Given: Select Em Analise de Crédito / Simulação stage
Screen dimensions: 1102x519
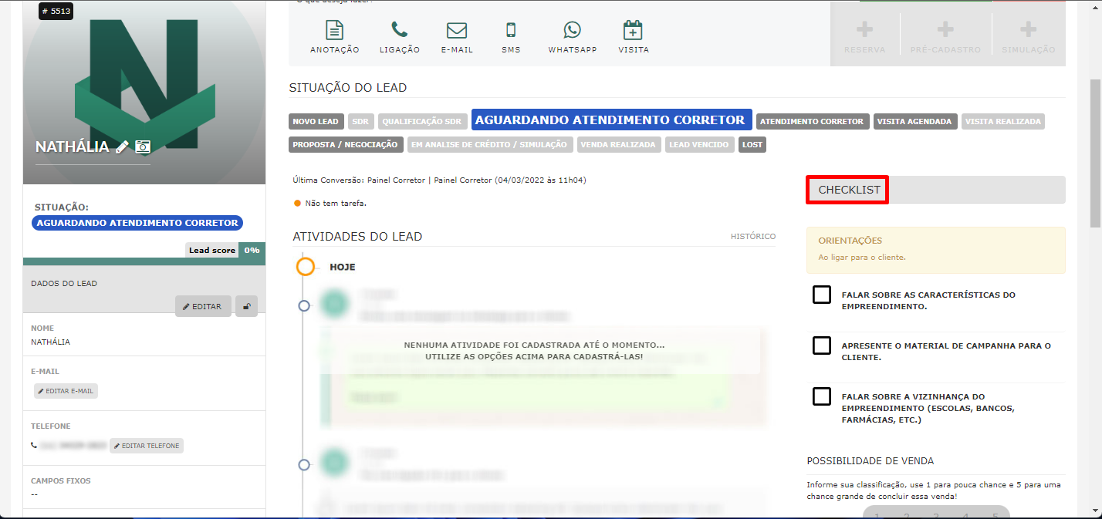Looking at the screenshot, I should 489,144.
